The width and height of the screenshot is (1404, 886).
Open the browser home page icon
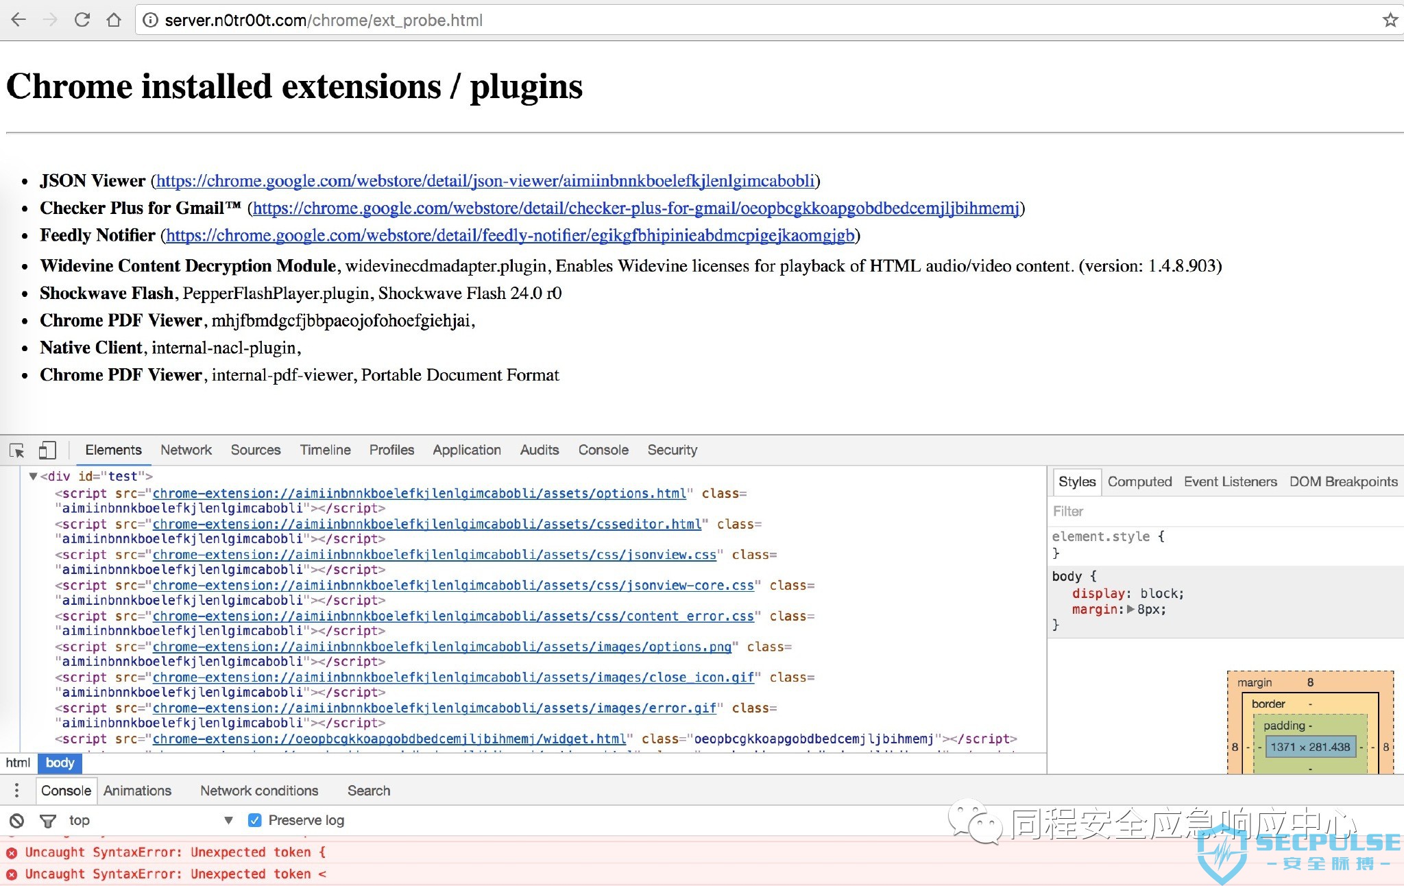[x=114, y=20]
